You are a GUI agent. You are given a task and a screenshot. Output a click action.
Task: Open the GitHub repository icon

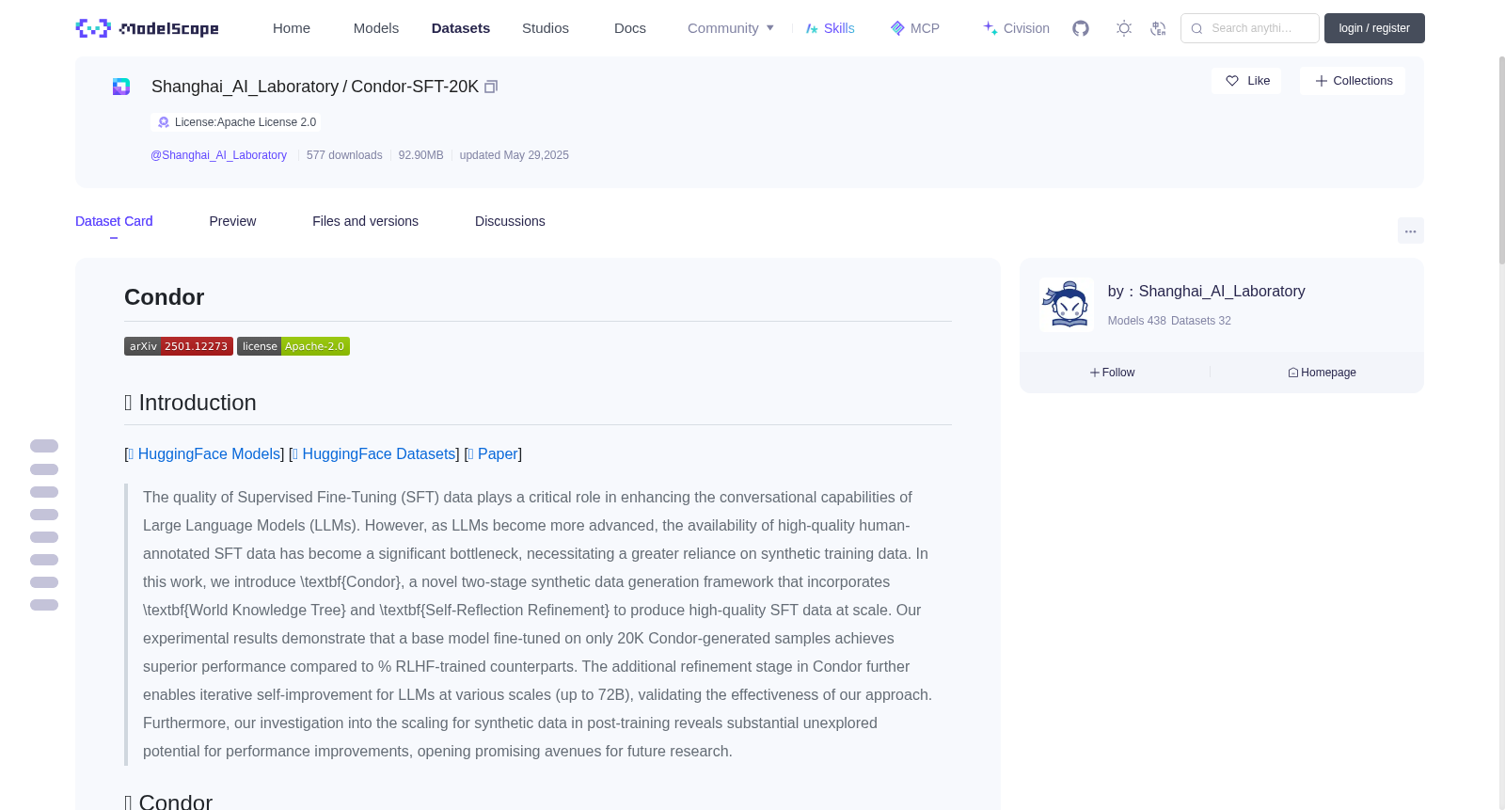[x=1081, y=28]
